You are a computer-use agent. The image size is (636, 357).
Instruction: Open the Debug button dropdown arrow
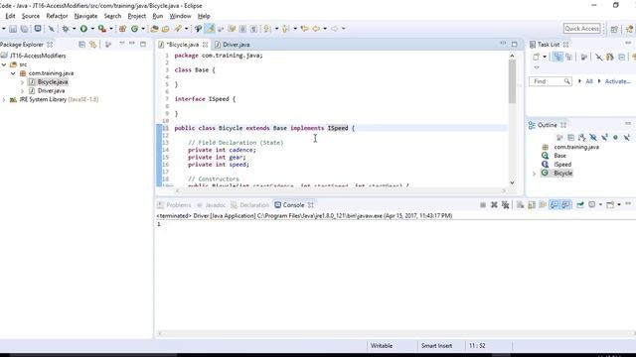[x=74, y=29]
